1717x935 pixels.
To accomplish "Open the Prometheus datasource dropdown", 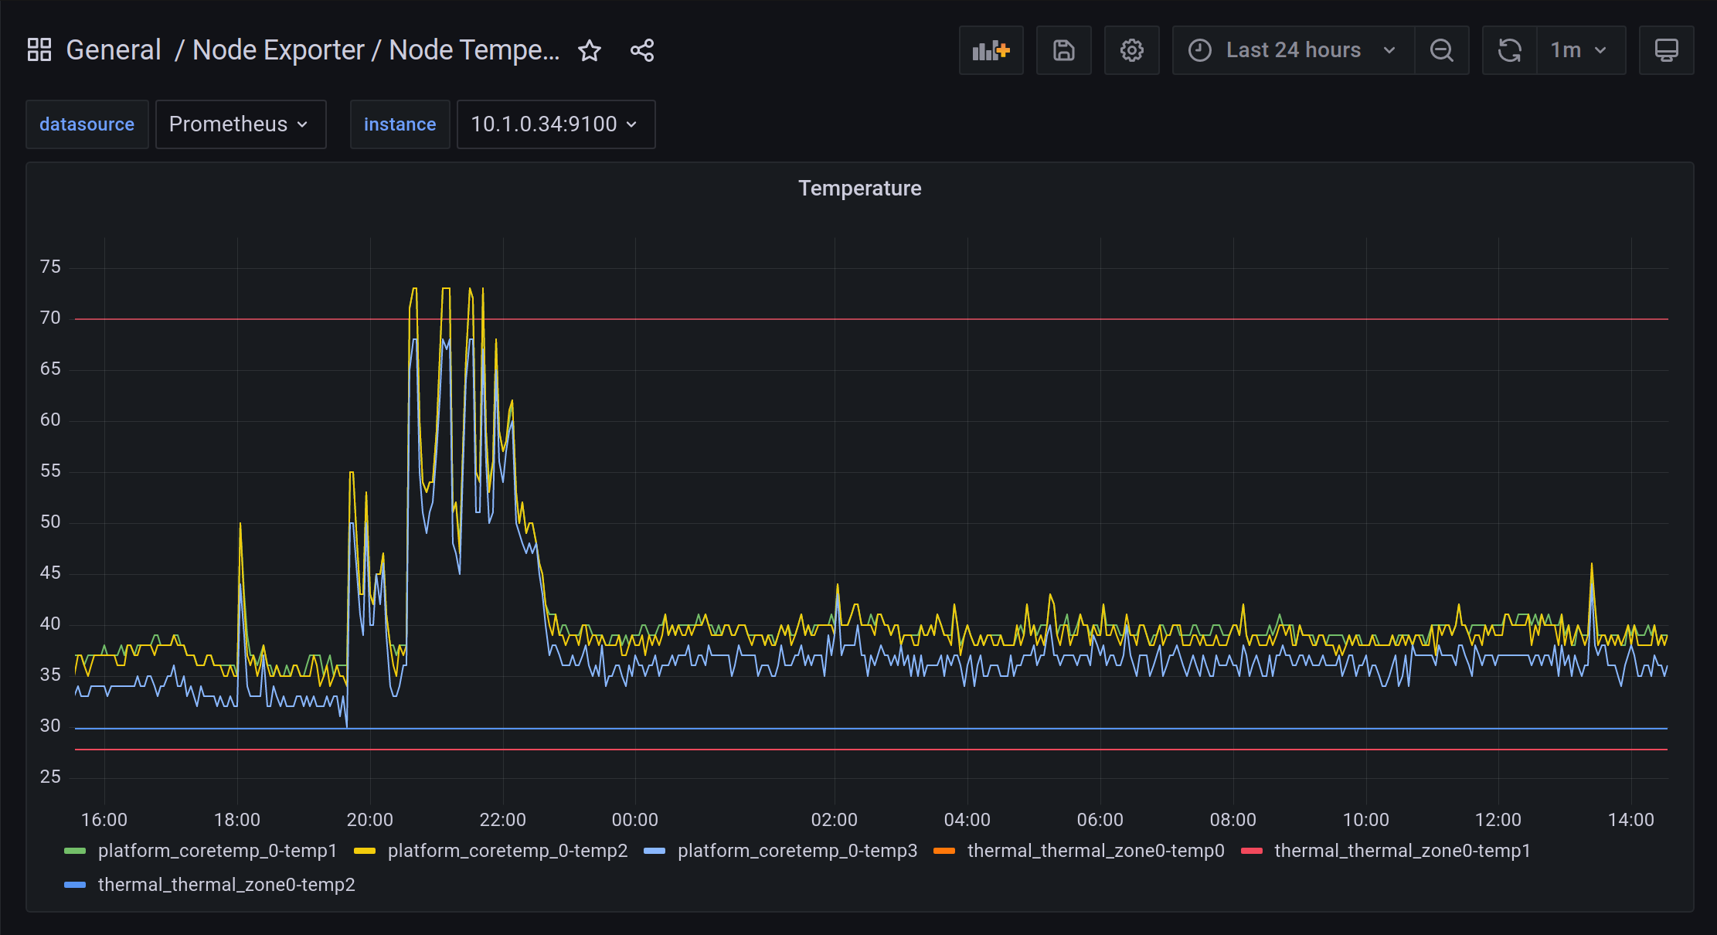I will pos(240,124).
